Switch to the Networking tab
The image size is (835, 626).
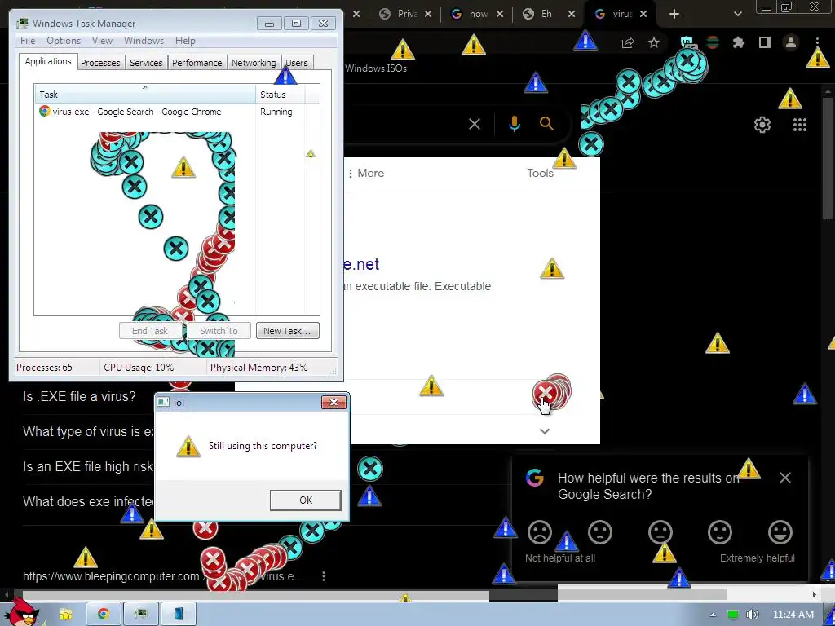254,63
